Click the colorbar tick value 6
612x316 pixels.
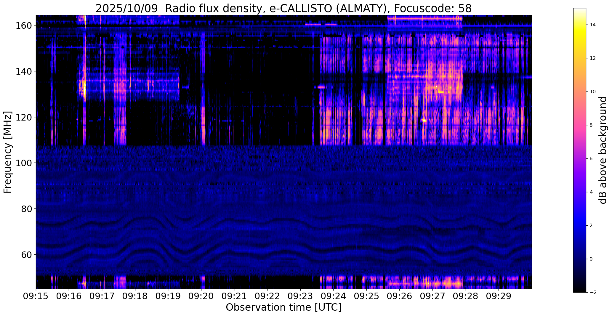click(x=591, y=159)
